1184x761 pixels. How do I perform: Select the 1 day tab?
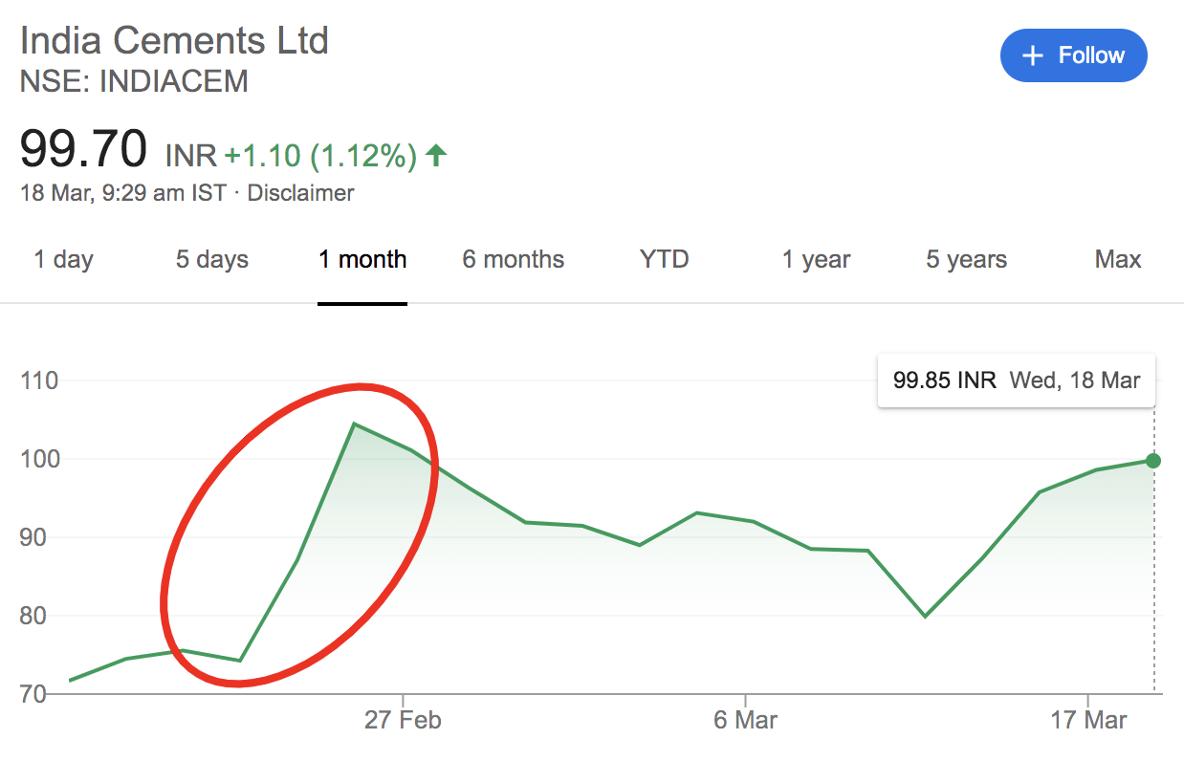(x=64, y=259)
